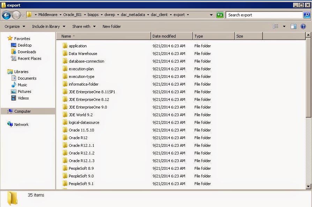Screen dimensions: 312x207
Task: Open the Help question mark icon
Action: point(303,26)
